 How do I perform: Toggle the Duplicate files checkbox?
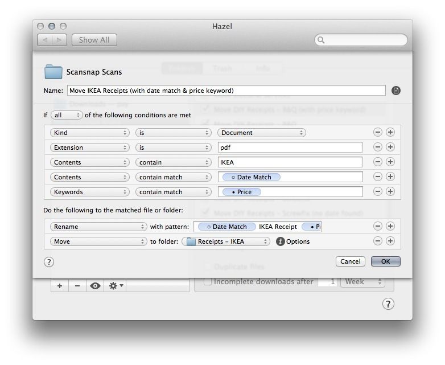(x=208, y=266)
